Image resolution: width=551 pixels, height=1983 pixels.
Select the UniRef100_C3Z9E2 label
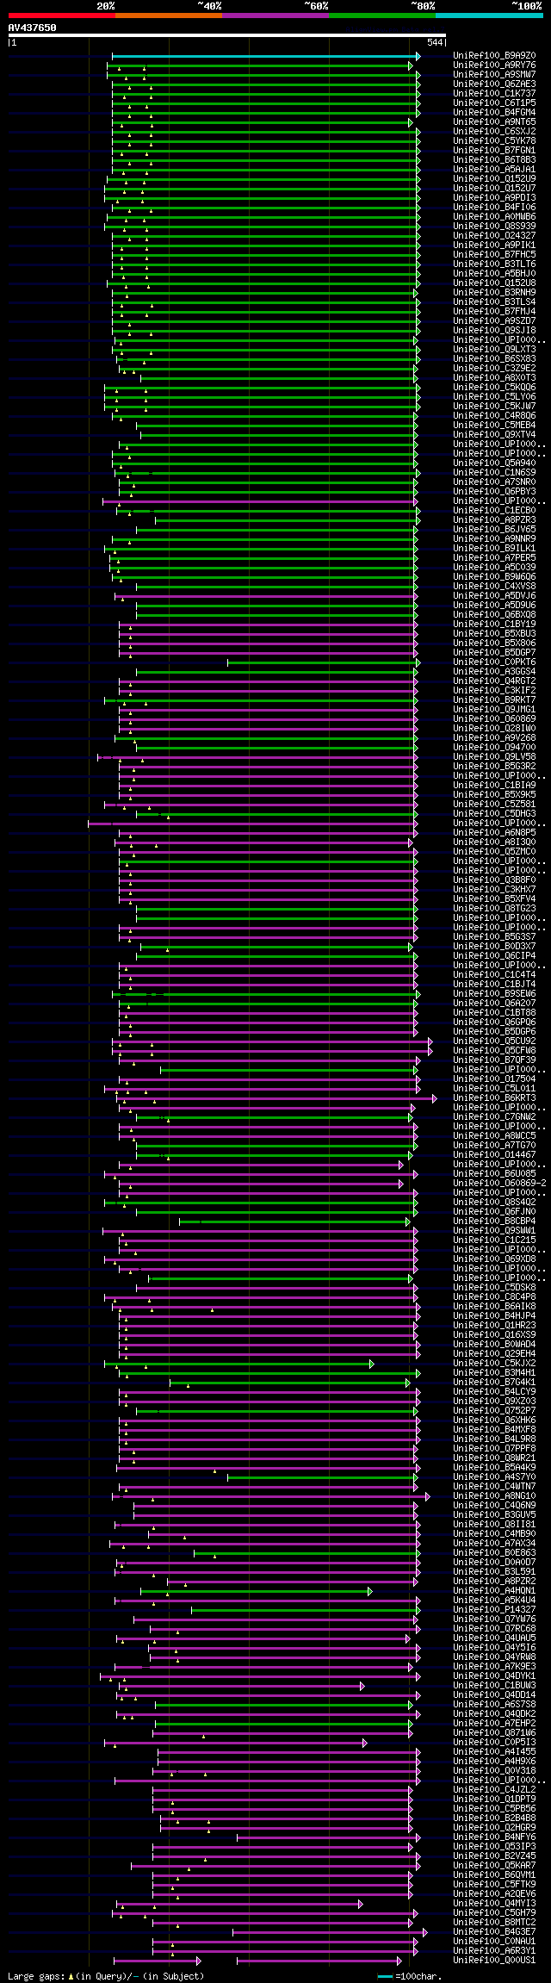pos(494,369)
